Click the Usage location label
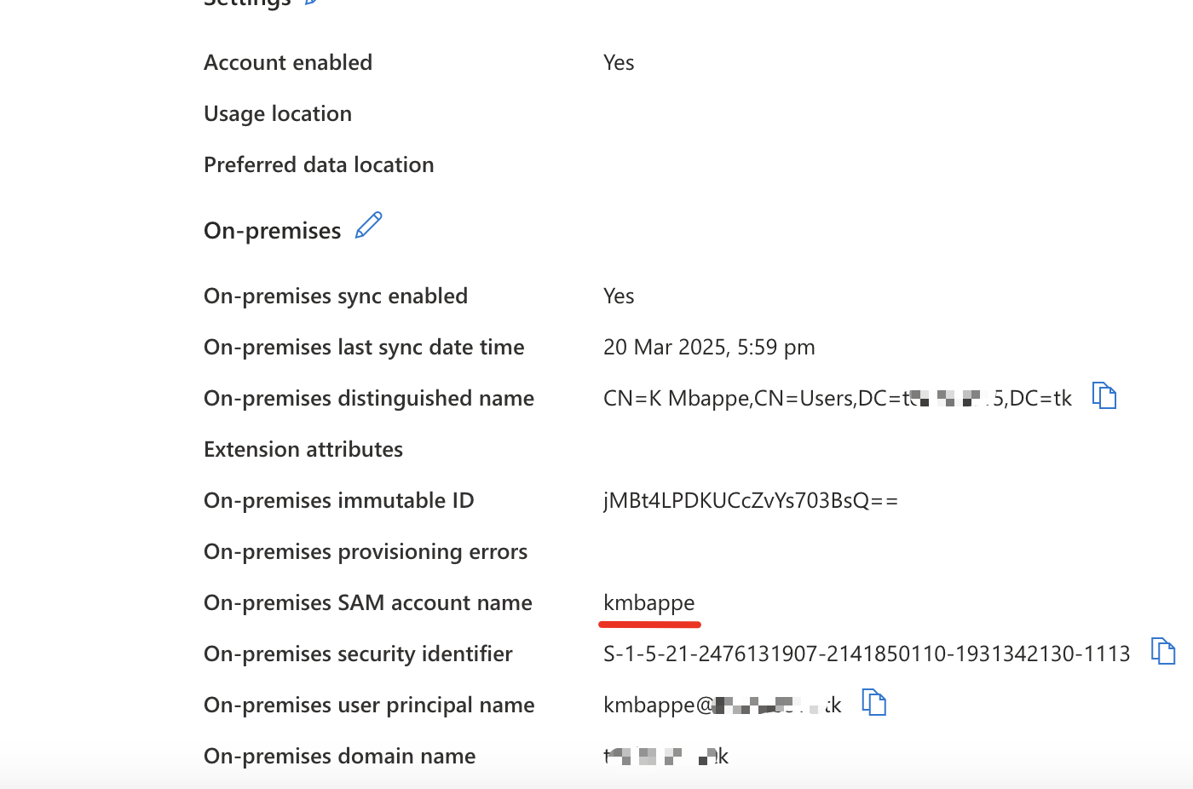This screenshot has height=789, width=1193. click(278, 113)
